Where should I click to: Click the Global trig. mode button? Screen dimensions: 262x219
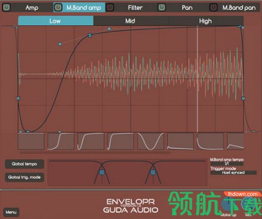point(25,177)
